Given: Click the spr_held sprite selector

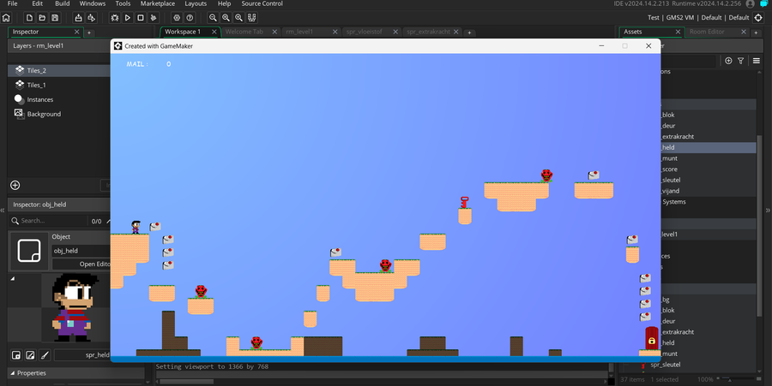Looking at the screenshot, I should (x=82, y=354).
